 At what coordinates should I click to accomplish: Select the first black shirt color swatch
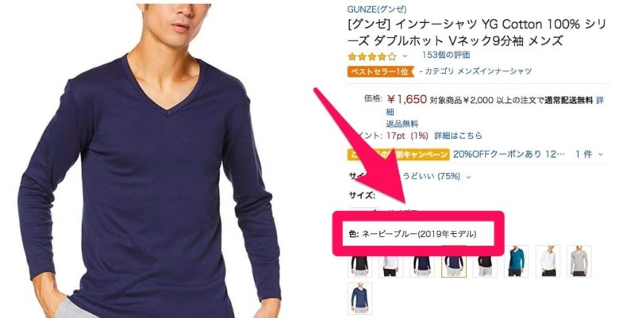[x=360, y=265]
